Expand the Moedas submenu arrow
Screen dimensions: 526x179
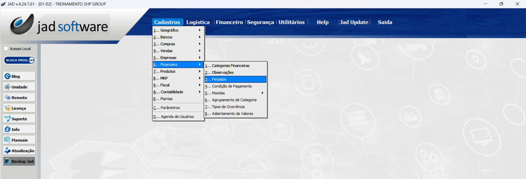[x=262, y=93]
